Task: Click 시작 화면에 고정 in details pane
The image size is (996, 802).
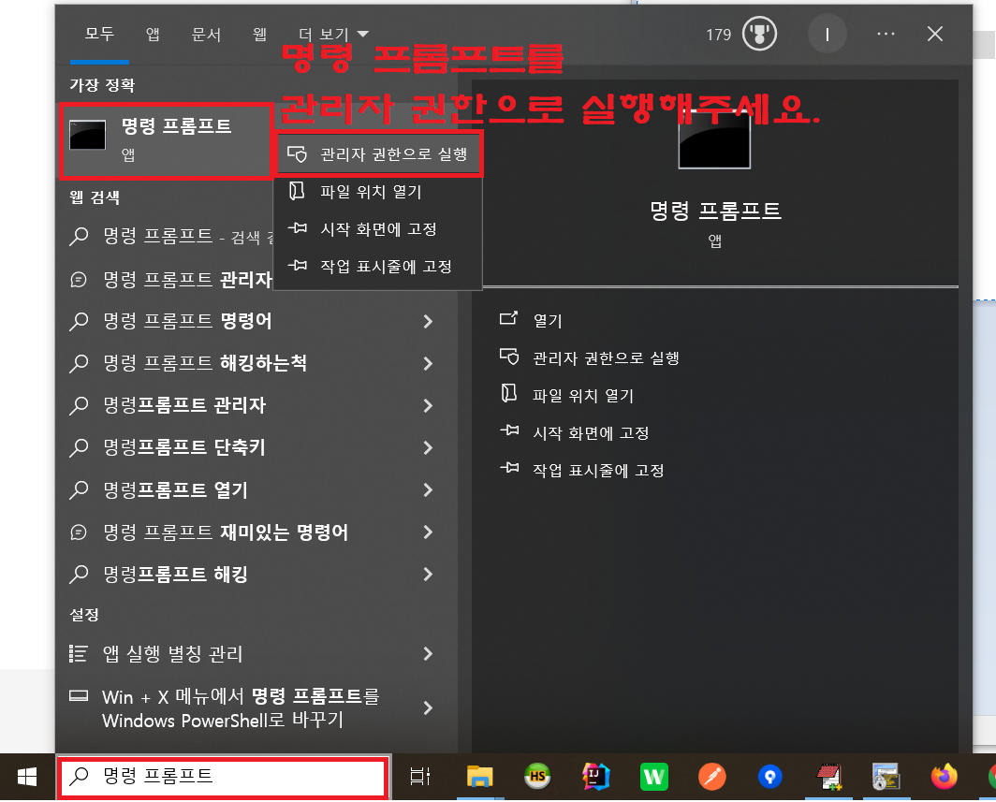Action: 591,433
